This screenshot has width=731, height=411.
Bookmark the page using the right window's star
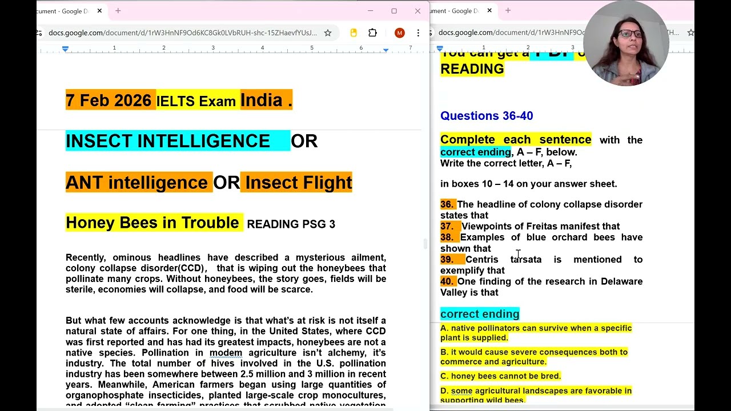click(x=690, y=33)
